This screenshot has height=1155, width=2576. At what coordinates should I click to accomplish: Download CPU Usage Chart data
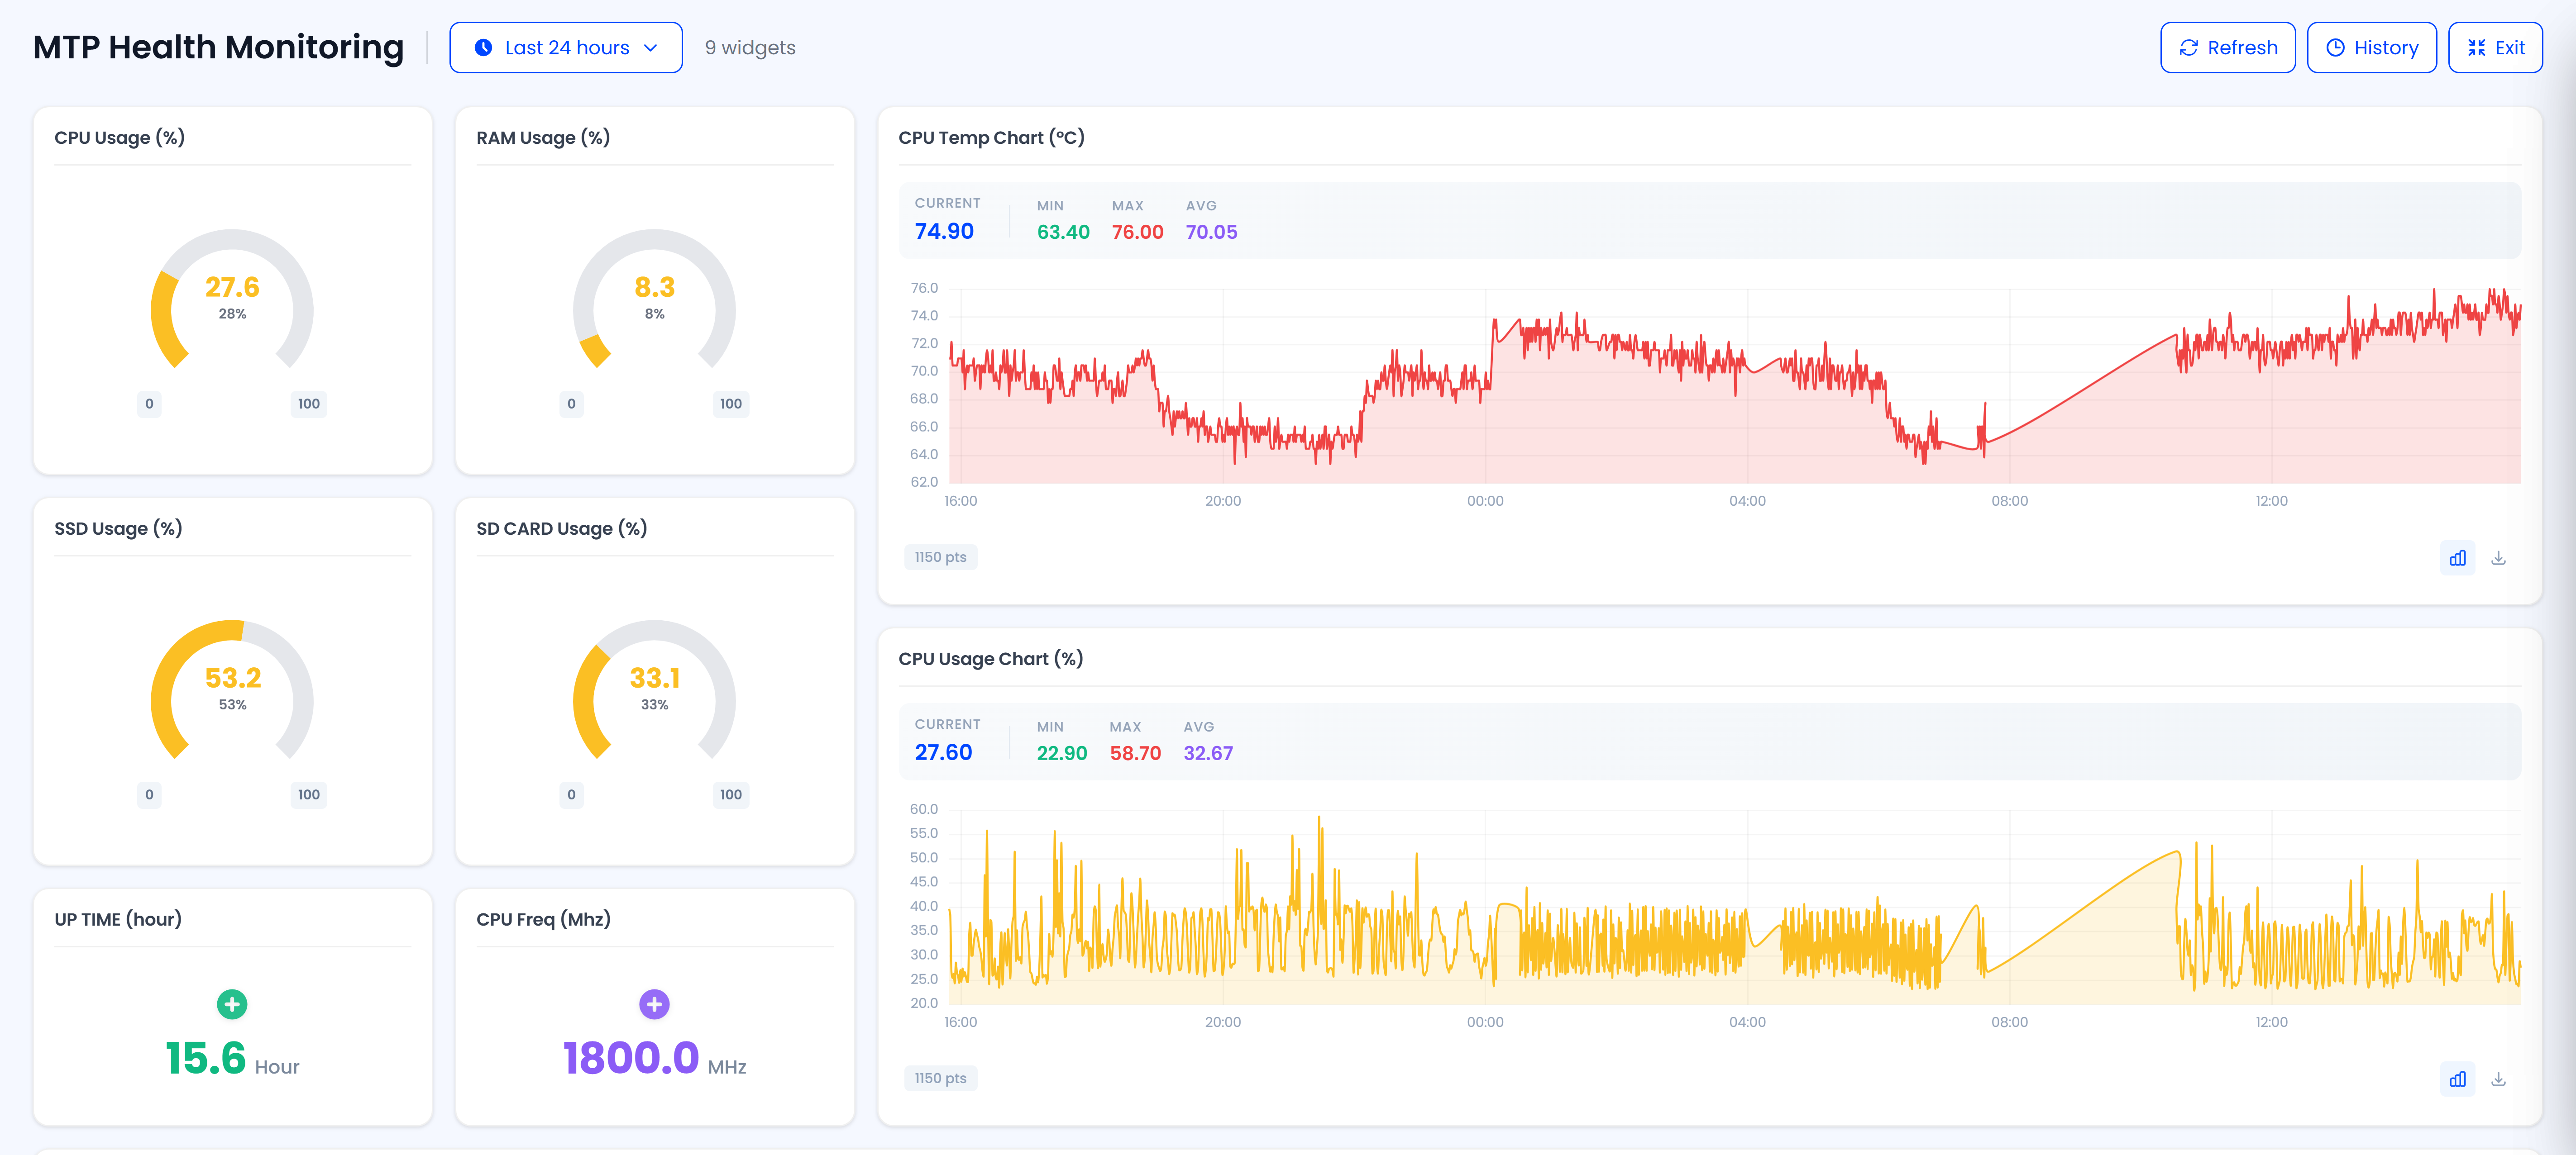coord(2500,1079)
